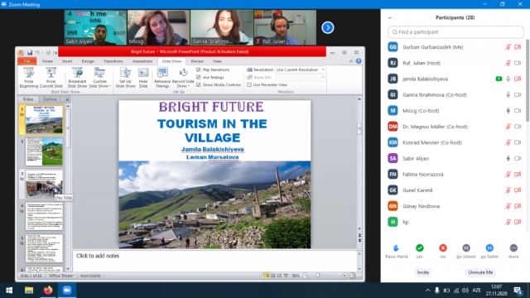
Task: Select slide 2 thumbnail
Action: pos(44,151)
